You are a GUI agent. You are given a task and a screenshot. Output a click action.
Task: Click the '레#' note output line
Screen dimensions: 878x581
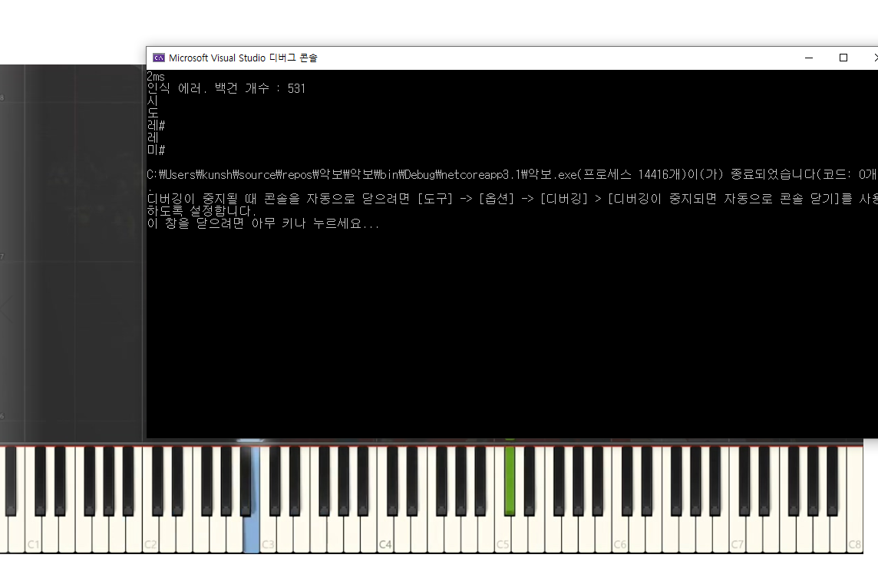(156, 125)
